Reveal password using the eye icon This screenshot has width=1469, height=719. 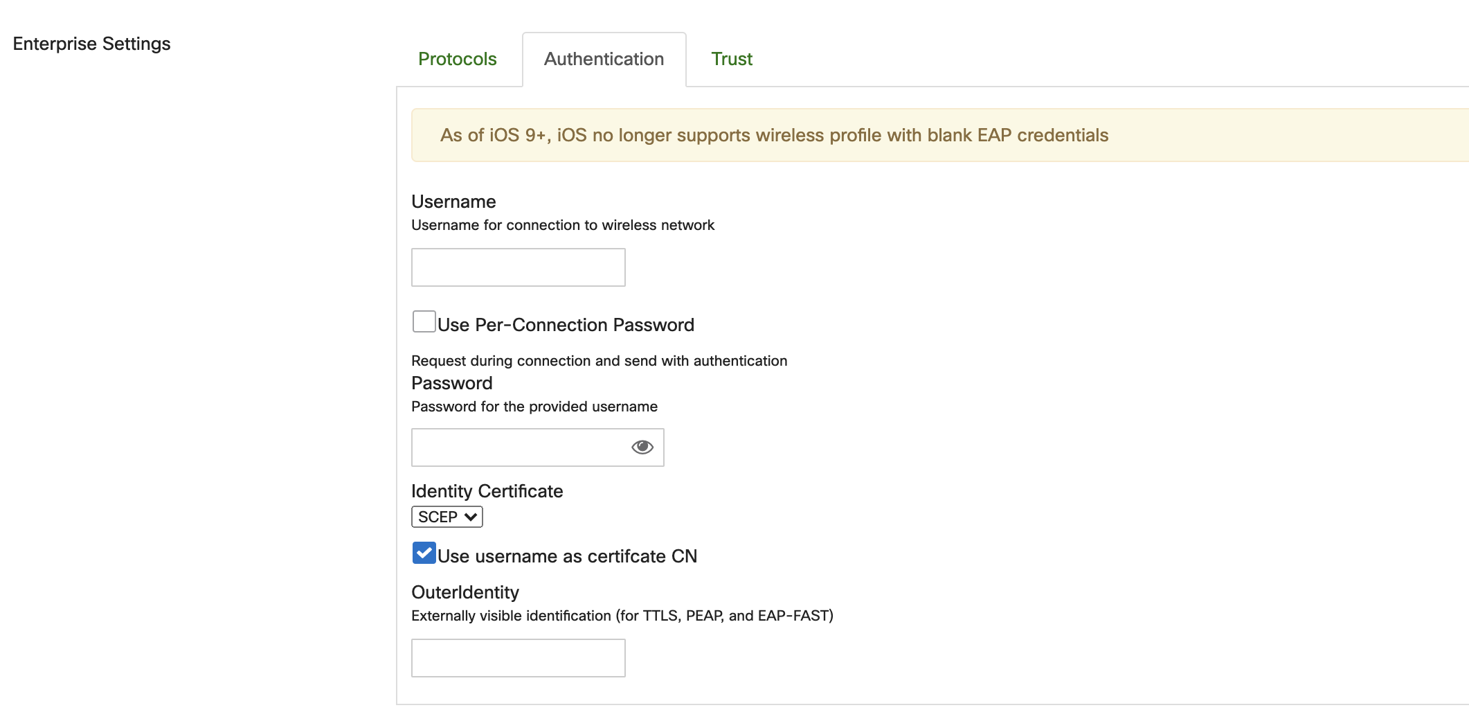pyautogui.click(x=642, y=447)
